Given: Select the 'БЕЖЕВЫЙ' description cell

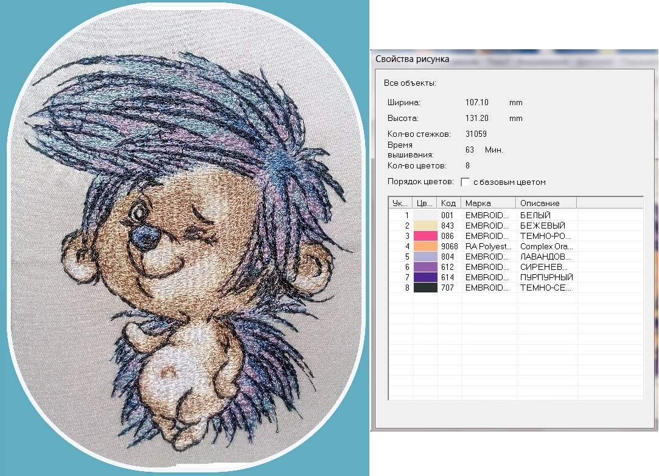Looking at the screenshot, I should (543, 226).
